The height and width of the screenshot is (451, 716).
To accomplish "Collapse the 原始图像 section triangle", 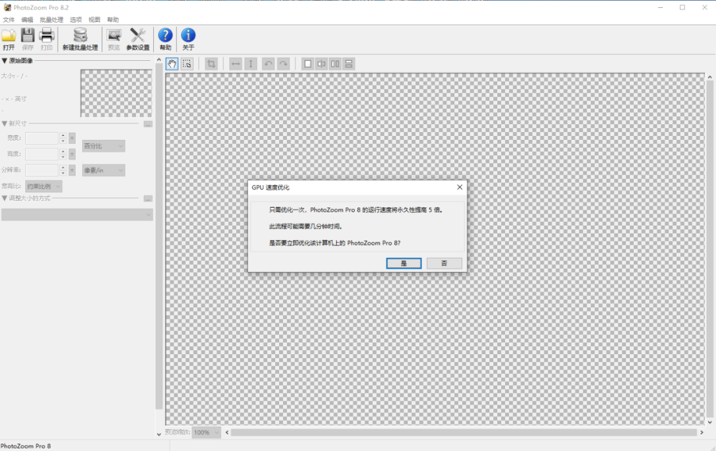I will pos(5,61).
